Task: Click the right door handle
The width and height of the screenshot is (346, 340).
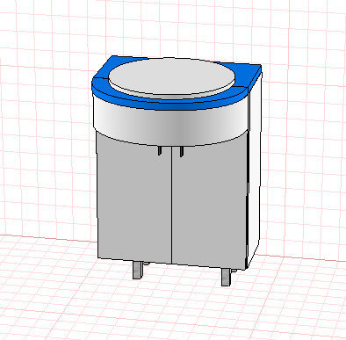Action: [182, 152]
